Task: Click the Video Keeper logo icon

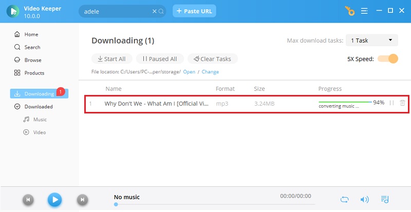Action: click(x=13, y=11)
